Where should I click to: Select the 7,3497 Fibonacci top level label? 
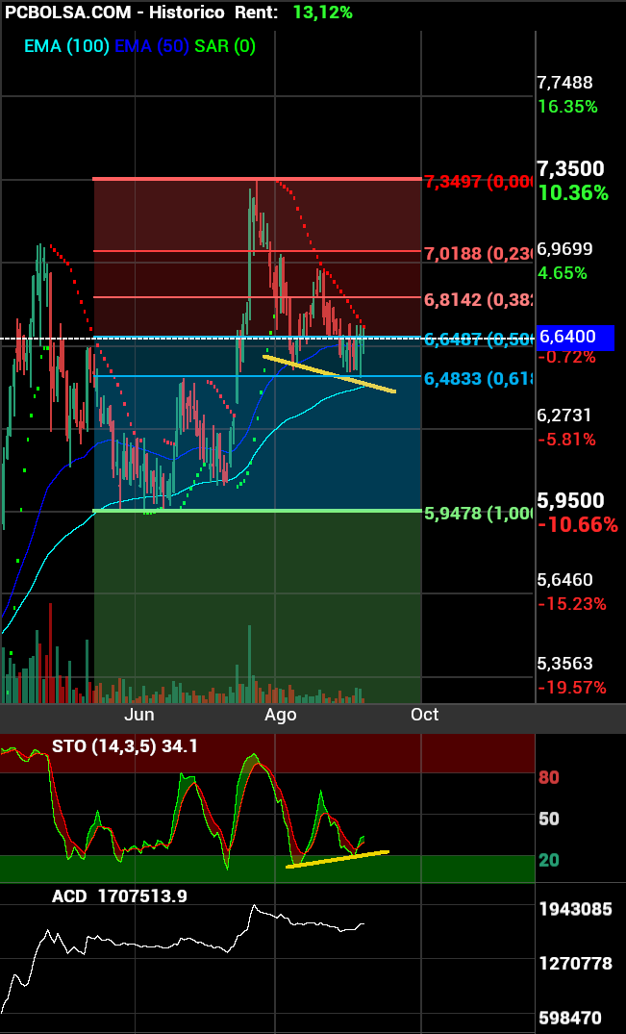pyautogui.click(x=478, y=182)
